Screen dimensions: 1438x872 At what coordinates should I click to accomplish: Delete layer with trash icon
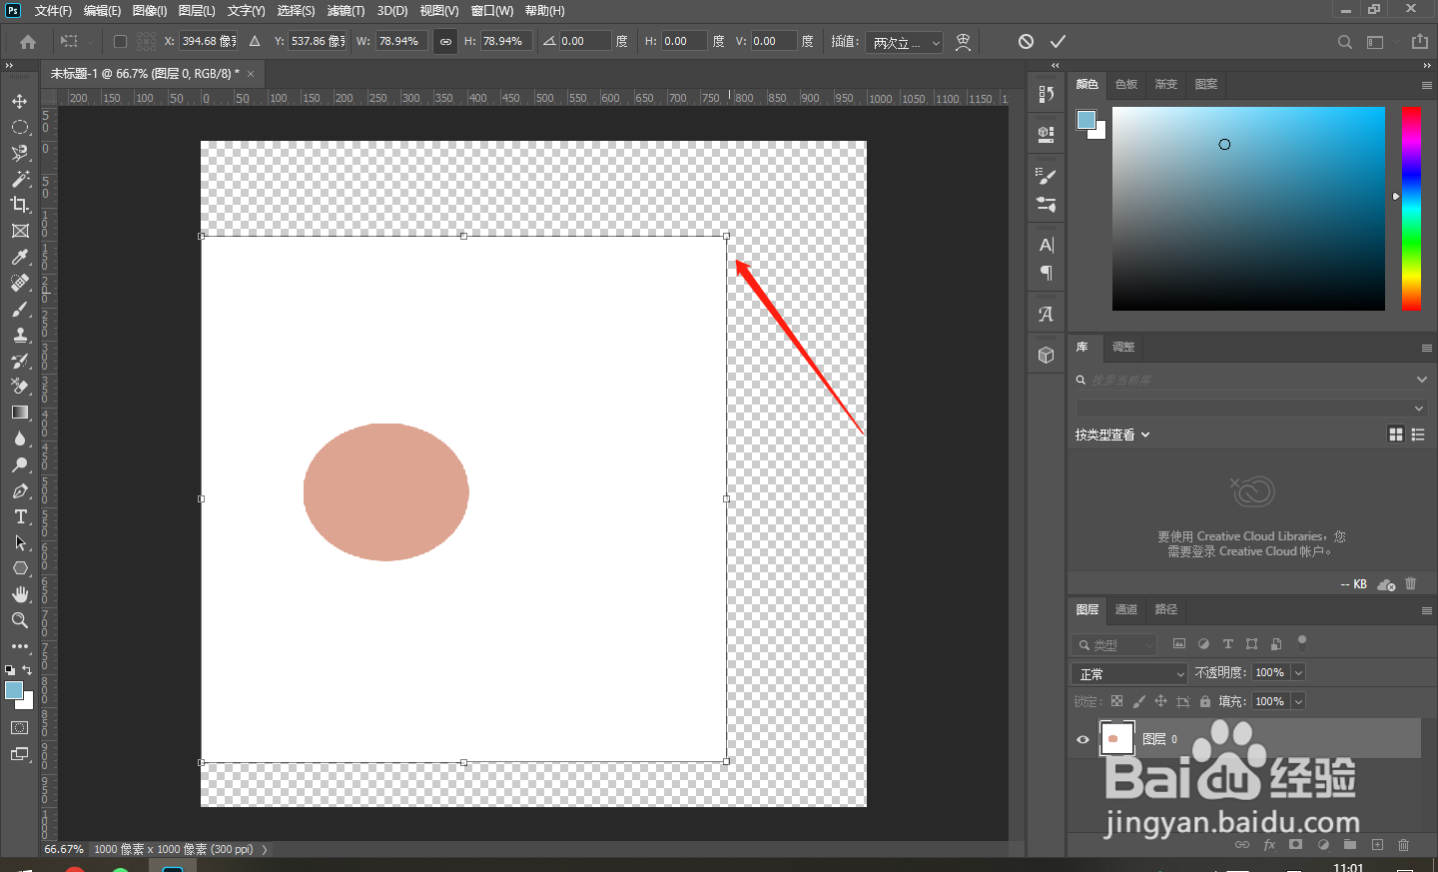click(x=1403, y=844)
